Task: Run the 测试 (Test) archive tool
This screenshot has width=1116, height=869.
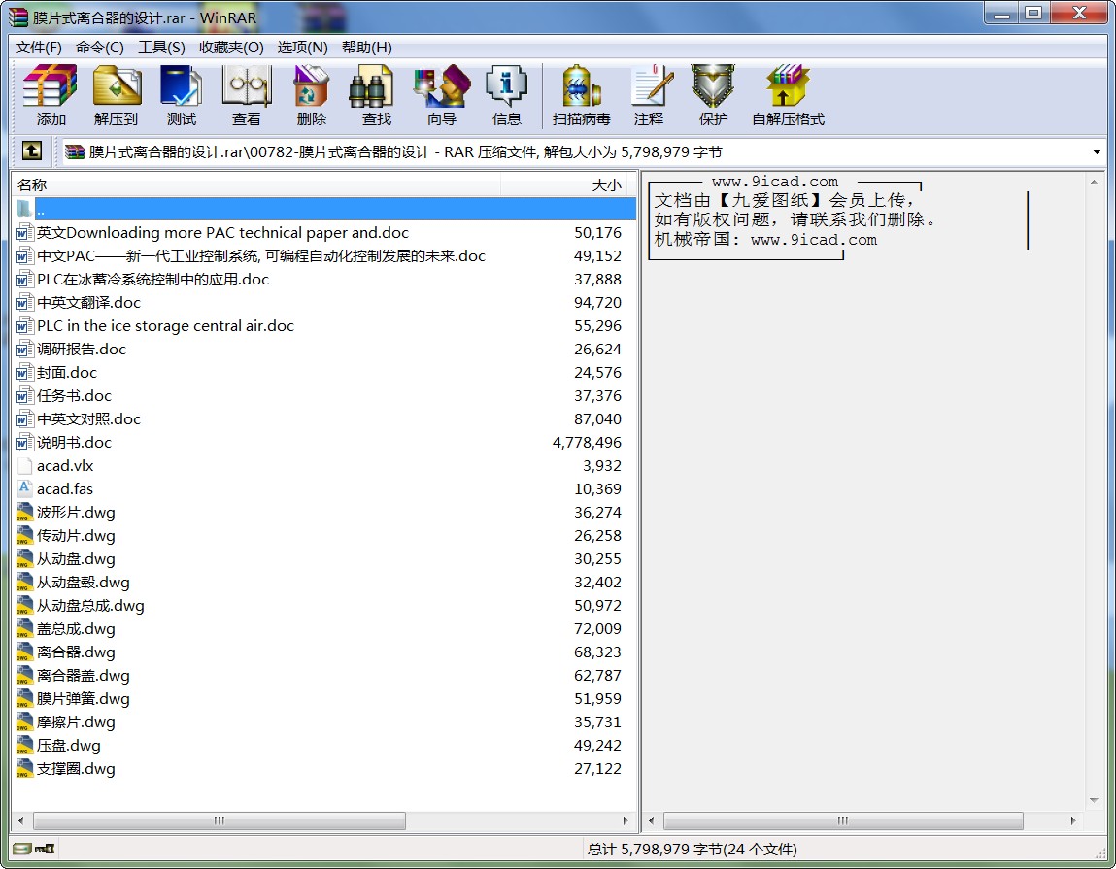Action: click(181, 95)
